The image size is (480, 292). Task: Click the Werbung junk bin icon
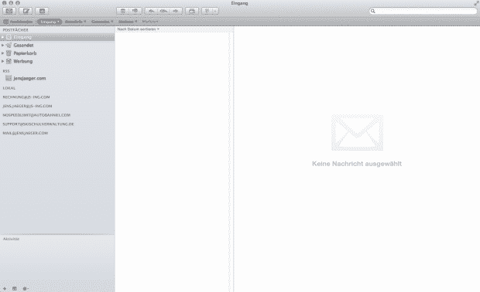tap(9, 61)
